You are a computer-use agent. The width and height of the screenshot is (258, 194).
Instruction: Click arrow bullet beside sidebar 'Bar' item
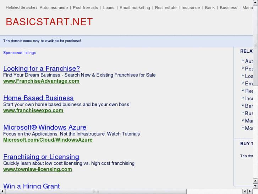[x=242, y=105]
